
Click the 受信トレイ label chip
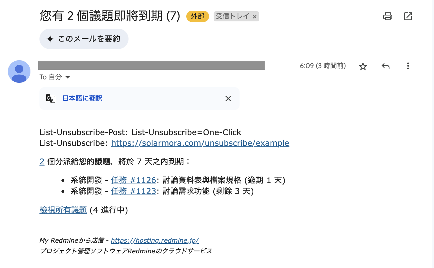click(x=232, y=16)
